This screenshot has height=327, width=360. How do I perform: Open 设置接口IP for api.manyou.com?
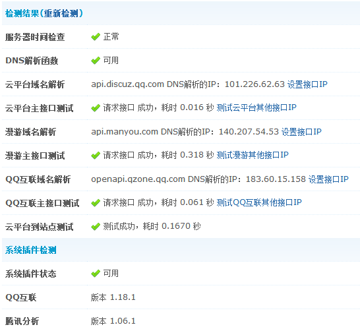click(301, 132)
